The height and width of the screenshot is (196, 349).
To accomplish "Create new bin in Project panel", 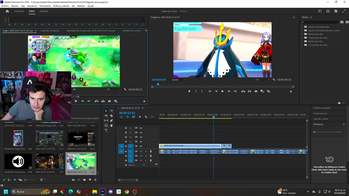I will coord(85,180).
